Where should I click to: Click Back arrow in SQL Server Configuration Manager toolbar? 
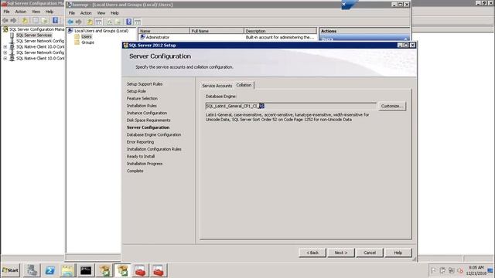(5, 21)
